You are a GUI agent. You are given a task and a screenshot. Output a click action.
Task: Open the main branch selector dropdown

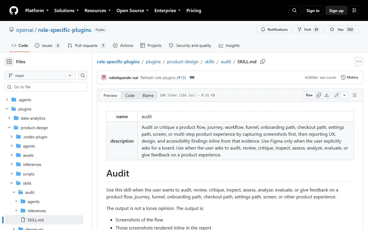[40, 75]
